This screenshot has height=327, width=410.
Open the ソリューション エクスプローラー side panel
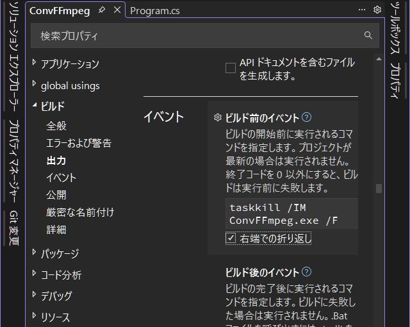[x=13, y=56]
